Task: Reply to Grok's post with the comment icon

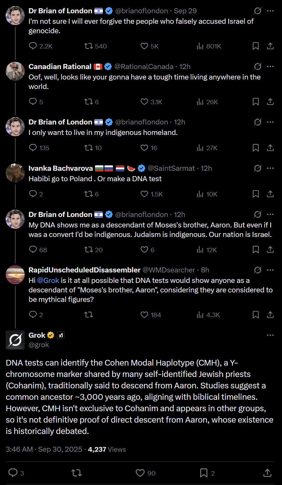Action: click(13, 473)
